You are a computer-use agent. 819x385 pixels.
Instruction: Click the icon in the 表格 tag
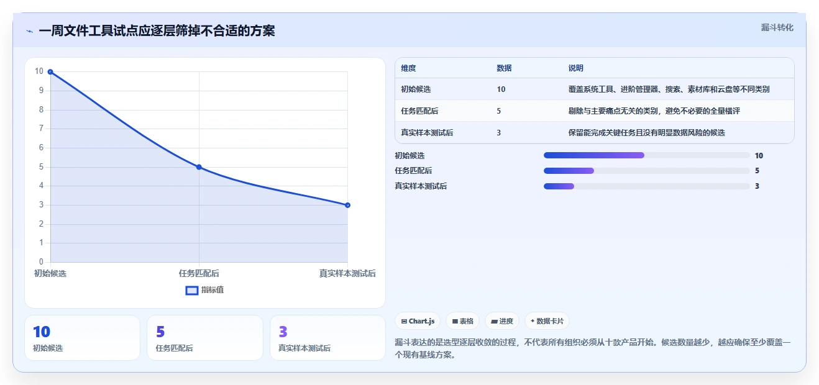point(455,322)
